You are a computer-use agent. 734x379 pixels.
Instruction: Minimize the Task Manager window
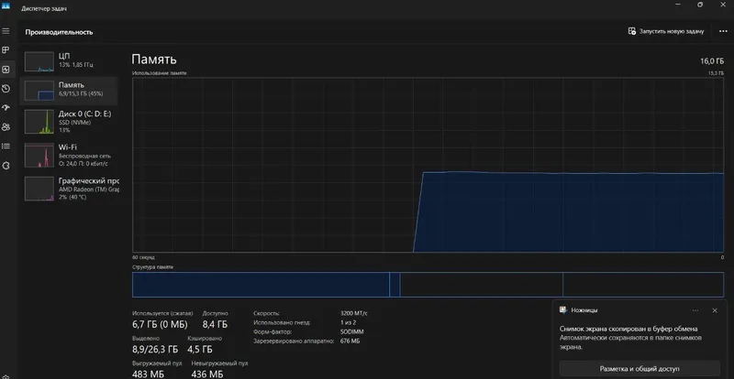[678, 5]
